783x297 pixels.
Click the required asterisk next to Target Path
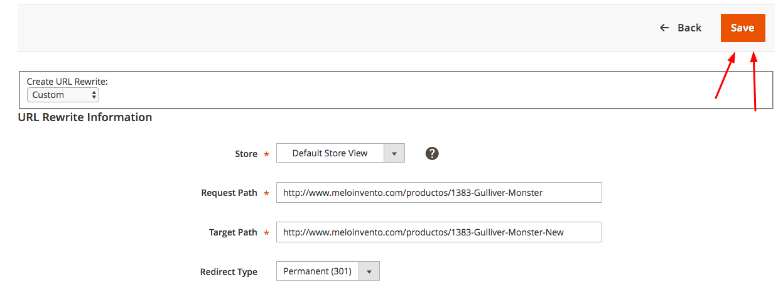tap(266, 233)
